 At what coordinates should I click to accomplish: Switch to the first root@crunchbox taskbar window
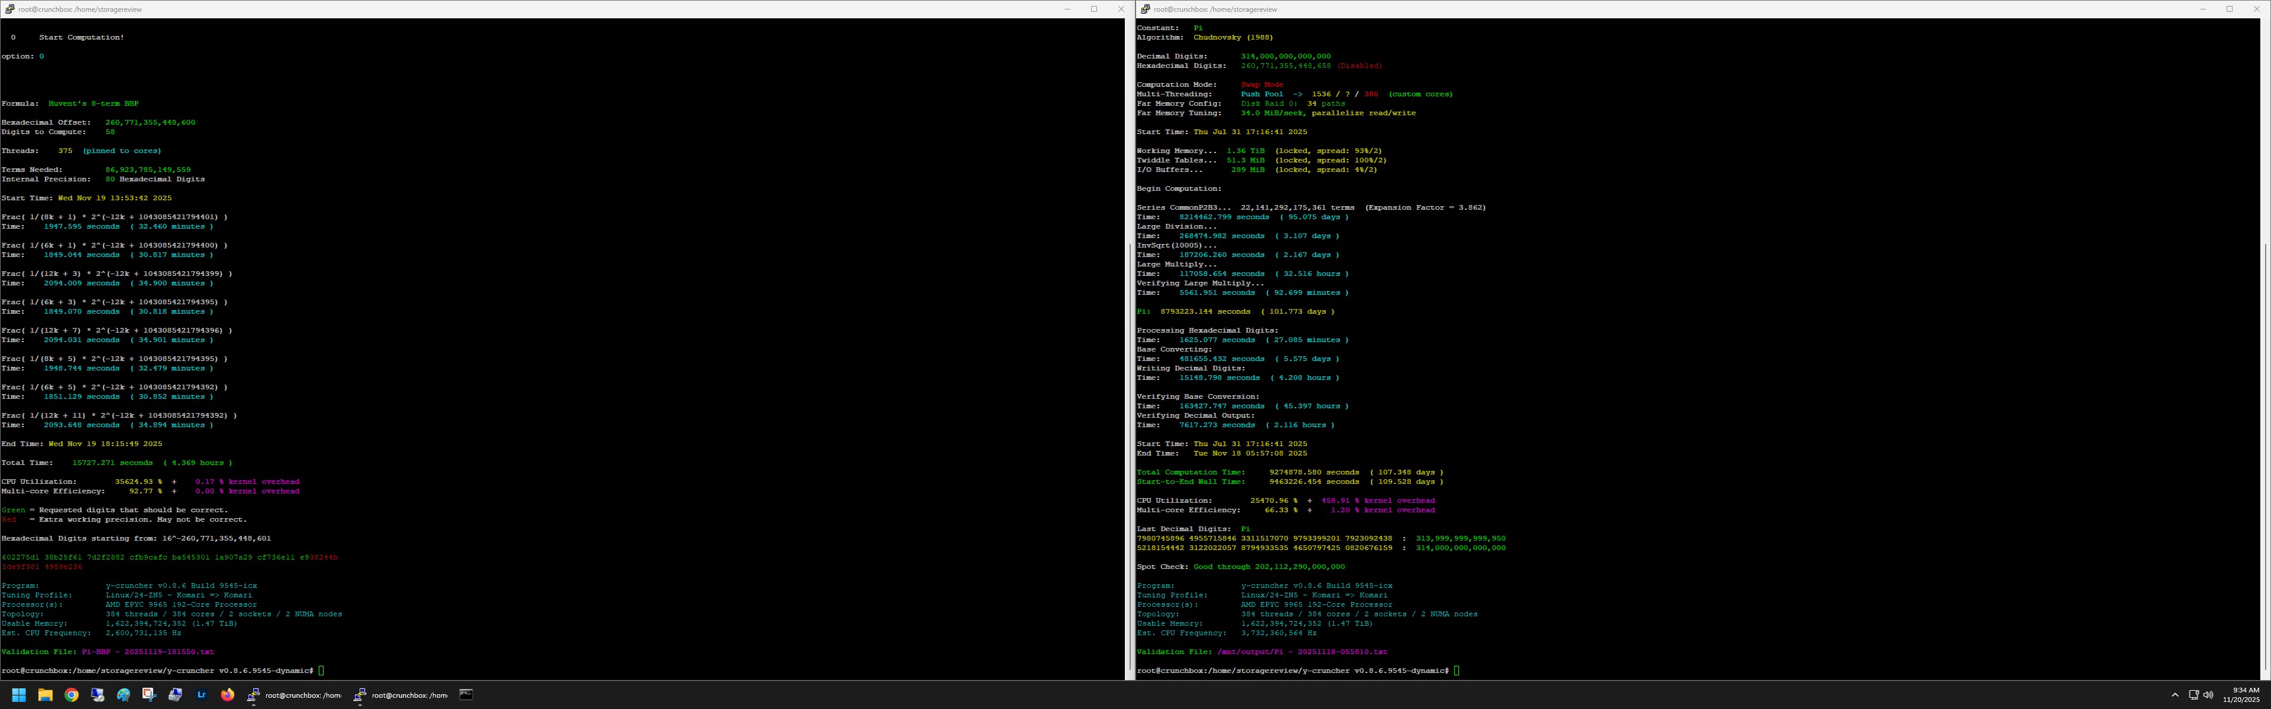click(x=295, y=695)
